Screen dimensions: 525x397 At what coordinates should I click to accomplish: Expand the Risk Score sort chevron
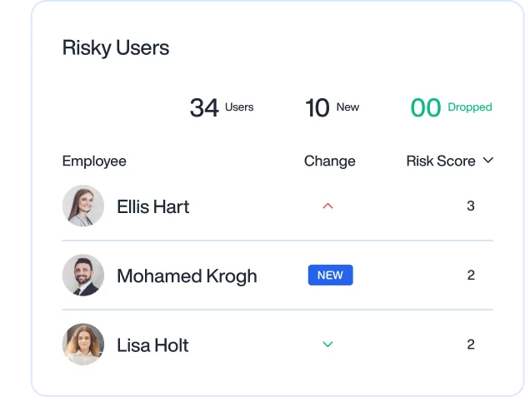pos(488,161)
